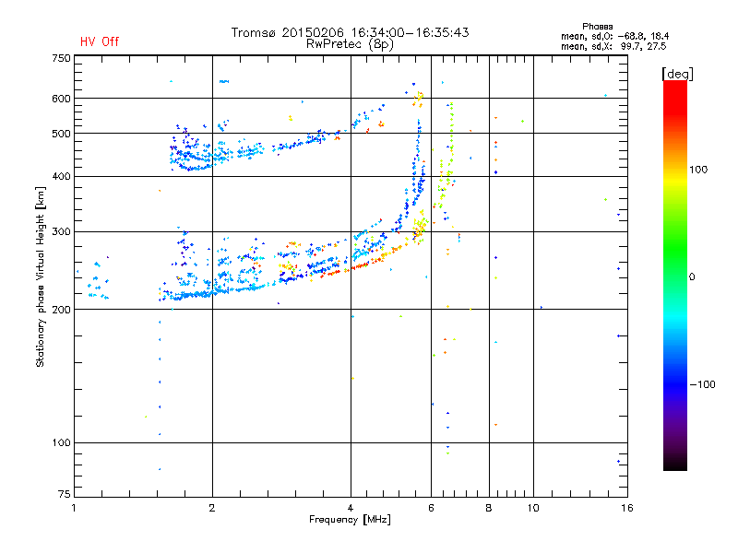Click the 'Frequency [MHz]' axis title

[x=350, y=520]
